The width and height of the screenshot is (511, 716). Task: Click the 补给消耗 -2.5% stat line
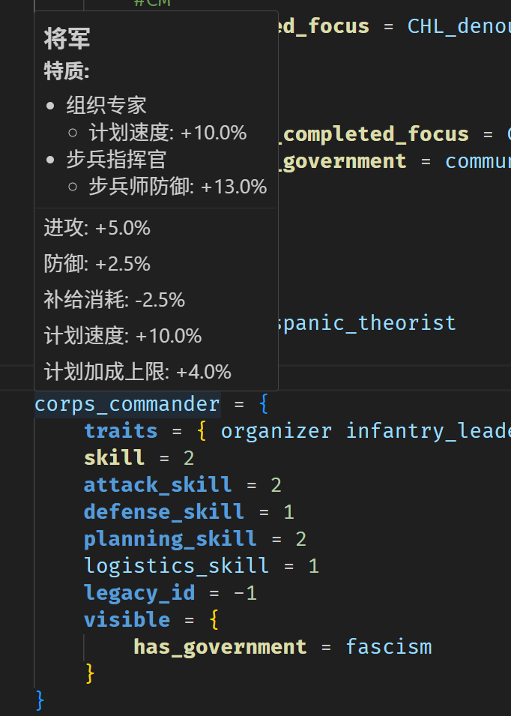point(114,300)
